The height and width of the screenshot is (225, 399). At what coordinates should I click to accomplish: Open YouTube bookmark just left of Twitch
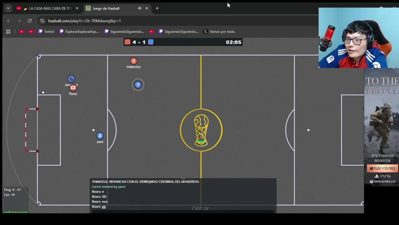(x=31, y=32)
